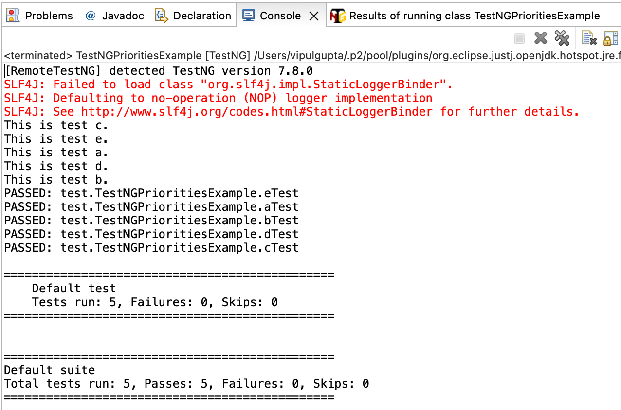This screenshot has height=410, width=621.
Task: Click the PASSED cTest result line
Action: pyautogui.click(x=151, y=248)
